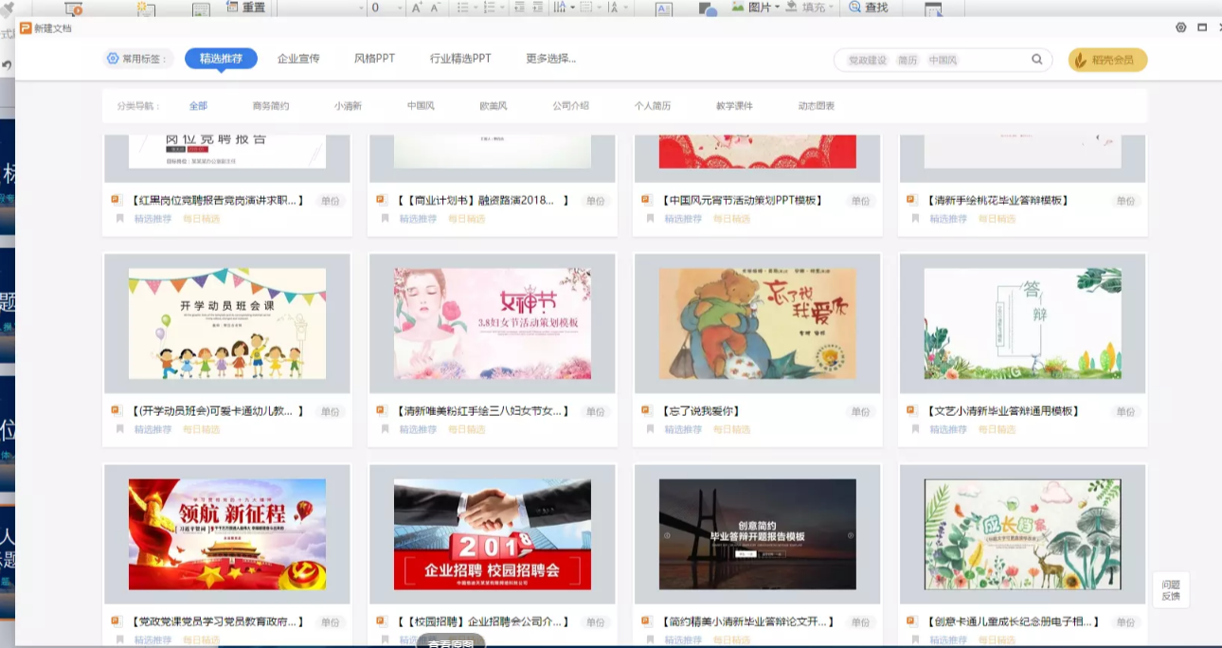Select 企业招聘 校园招聘会 template thumbnail
Screen dimensions: 1222x648
(492, 533)
